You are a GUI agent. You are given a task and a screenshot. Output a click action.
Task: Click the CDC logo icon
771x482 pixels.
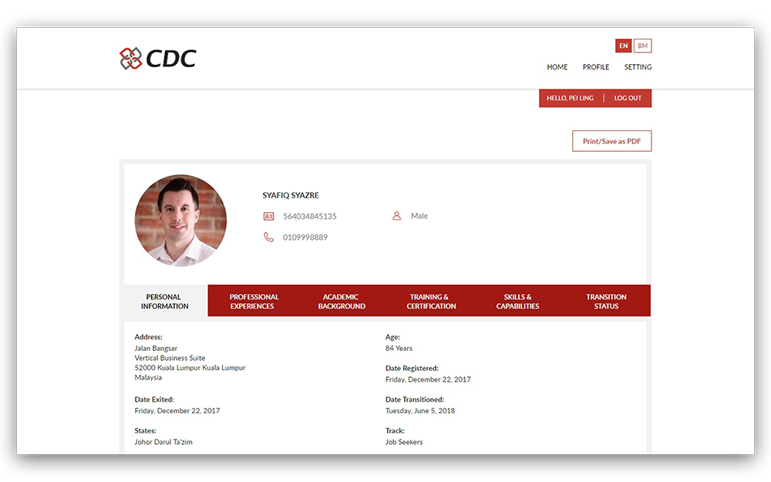click(x=131, y=59)
